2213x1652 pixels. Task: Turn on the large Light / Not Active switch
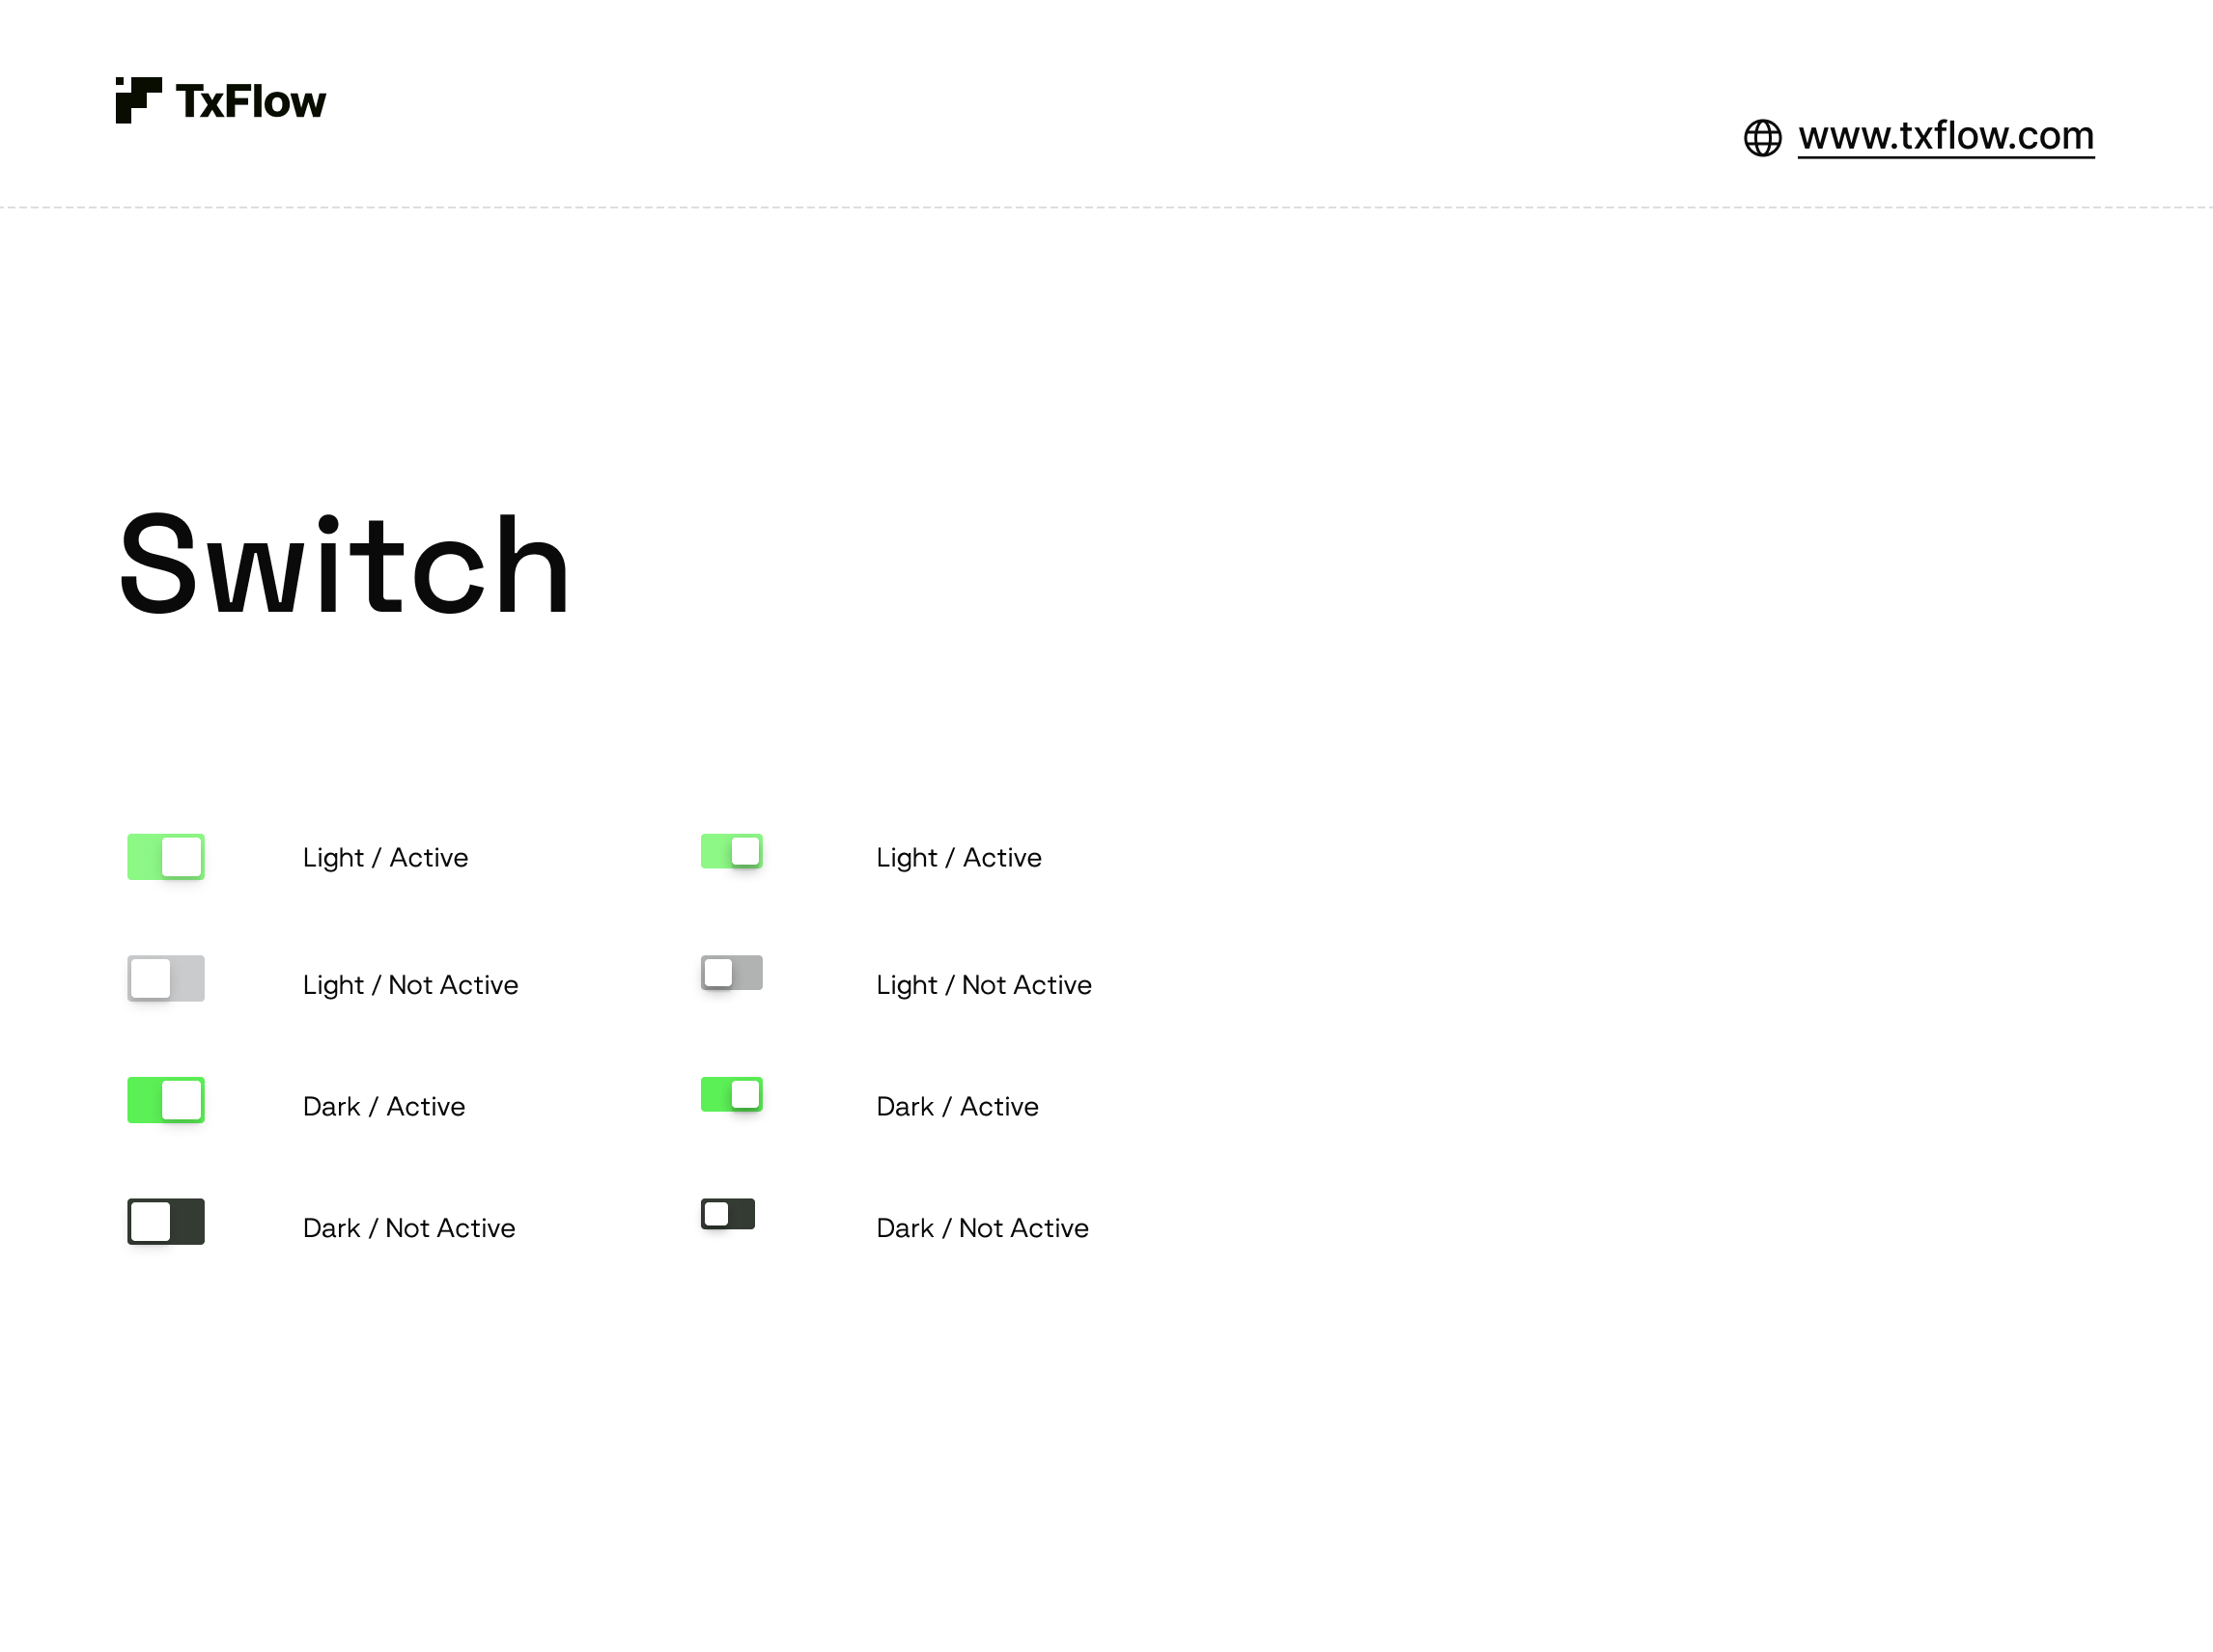(165, 979)
